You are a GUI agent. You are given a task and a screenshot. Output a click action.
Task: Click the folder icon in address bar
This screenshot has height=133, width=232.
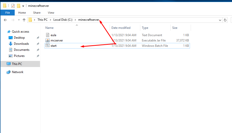(x=30, y=20)
